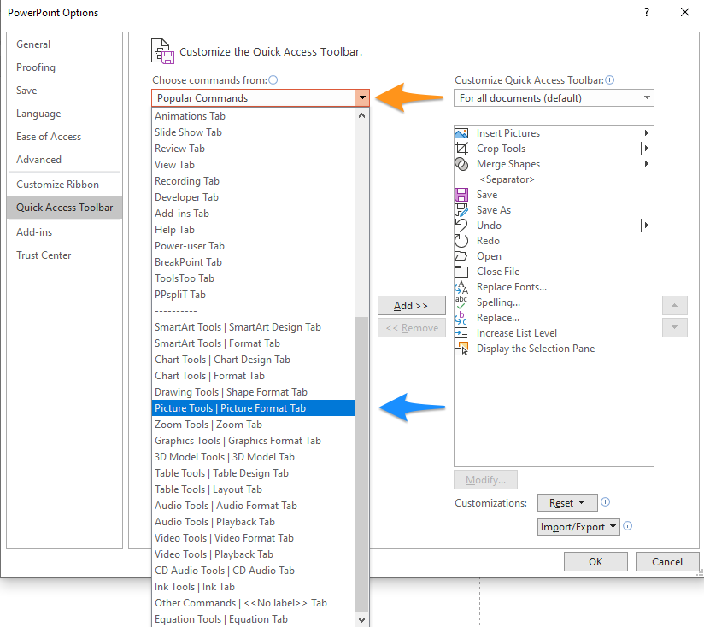Switch to the Customize Ribbon section

pyautogui.click(x=57, y=185)
